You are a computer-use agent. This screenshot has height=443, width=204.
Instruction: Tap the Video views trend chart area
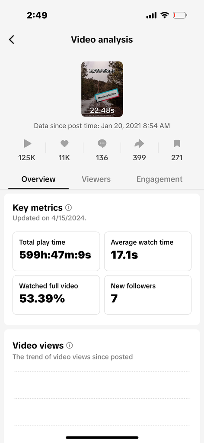[x=102, y=401]
